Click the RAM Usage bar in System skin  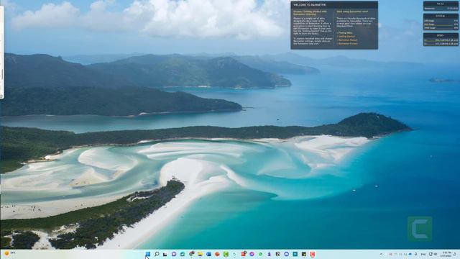click(441, 24)
